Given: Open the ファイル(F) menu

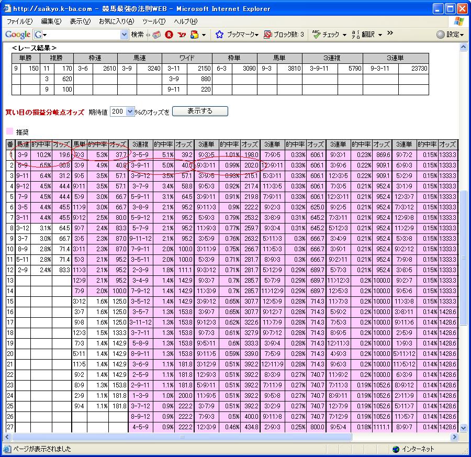Looking at the screenshot, I should click(x=20, y=21).
